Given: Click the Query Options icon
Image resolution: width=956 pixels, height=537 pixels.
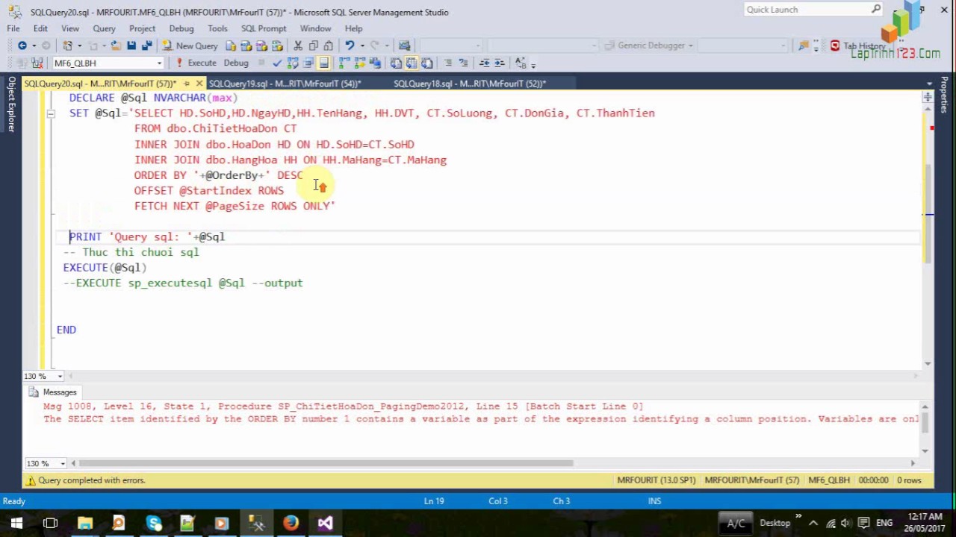Looking at the screenshot, I should tap(308, 63).
